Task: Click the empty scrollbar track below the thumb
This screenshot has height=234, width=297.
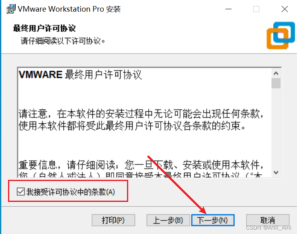Action: tap(276, 128)
